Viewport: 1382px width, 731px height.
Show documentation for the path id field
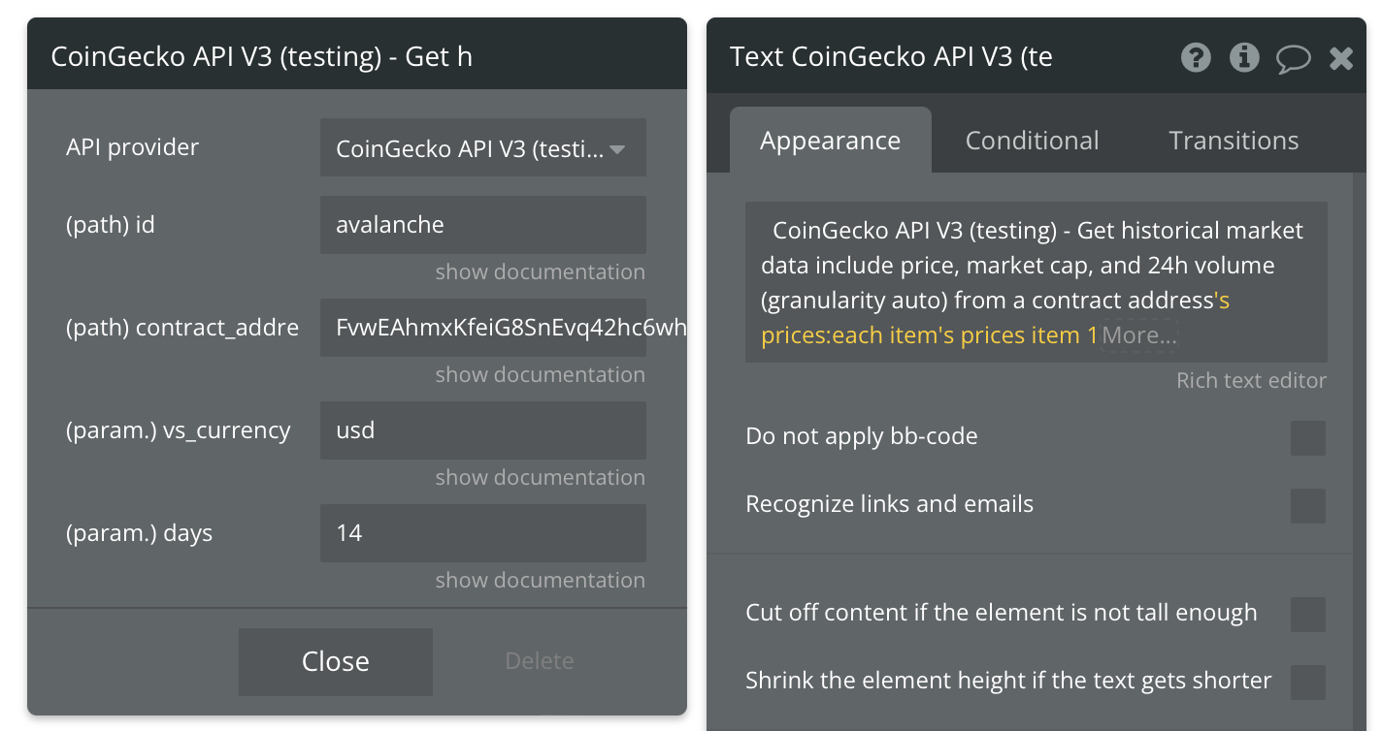point(540,272)
